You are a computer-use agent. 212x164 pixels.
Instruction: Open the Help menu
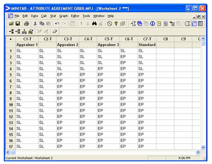pos(111,16)
